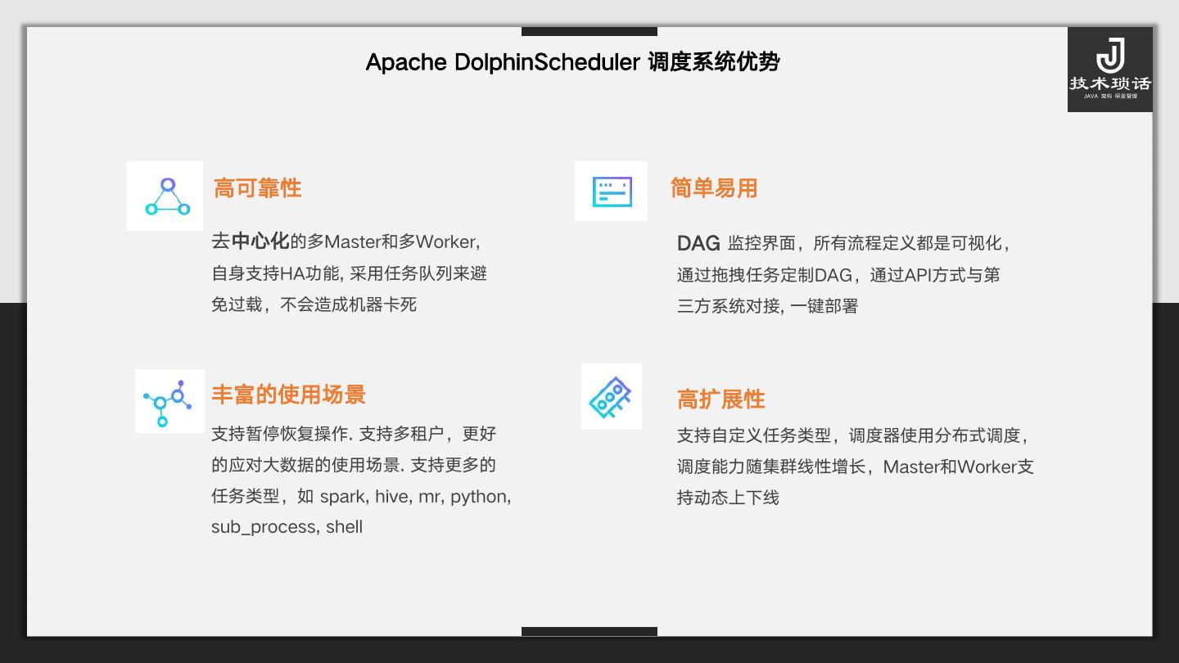The width and height of the screenshot is (1179, 663).
Task: Click the line 任务类型，如 spark, hive, mr, python,
Action: [361, 496]
